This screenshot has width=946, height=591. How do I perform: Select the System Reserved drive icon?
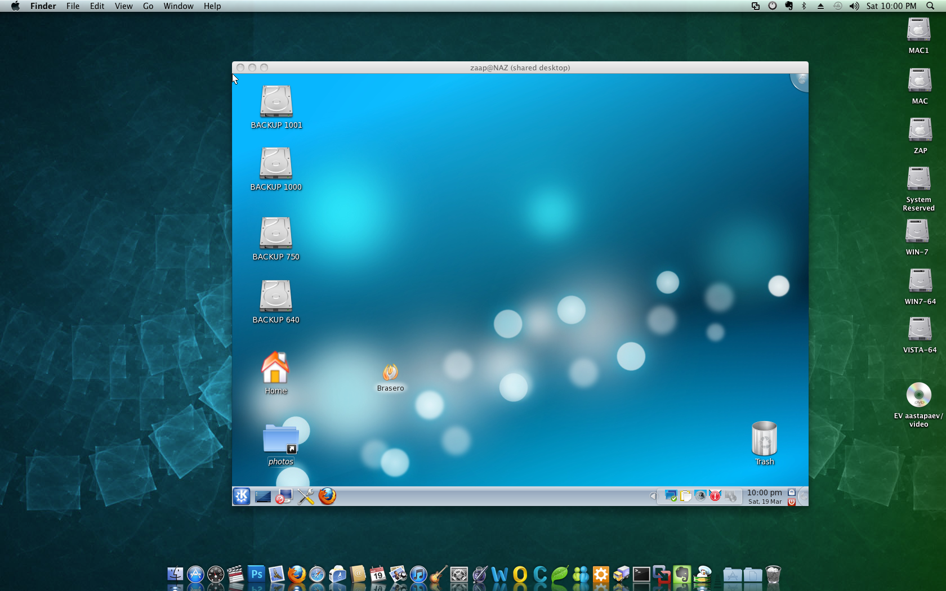[918, 189]
